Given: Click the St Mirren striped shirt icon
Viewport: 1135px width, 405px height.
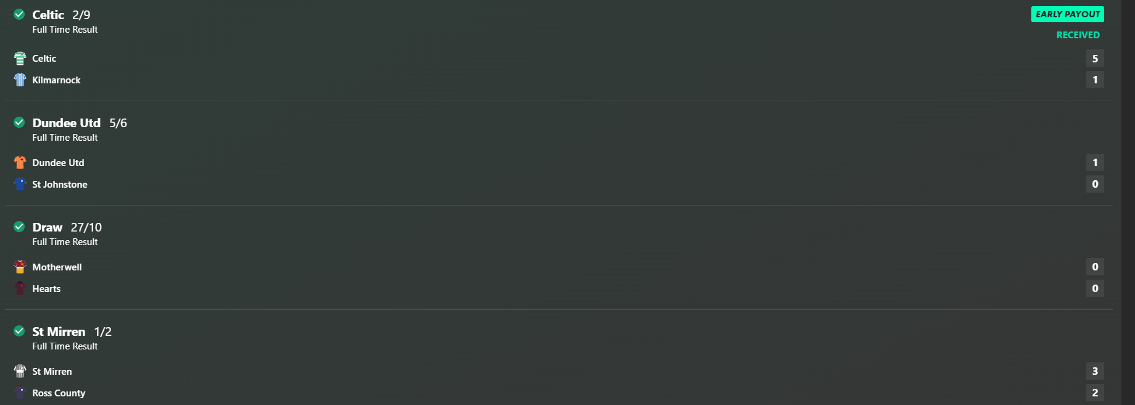Looking at the screenshot, I should coord(20,371).
